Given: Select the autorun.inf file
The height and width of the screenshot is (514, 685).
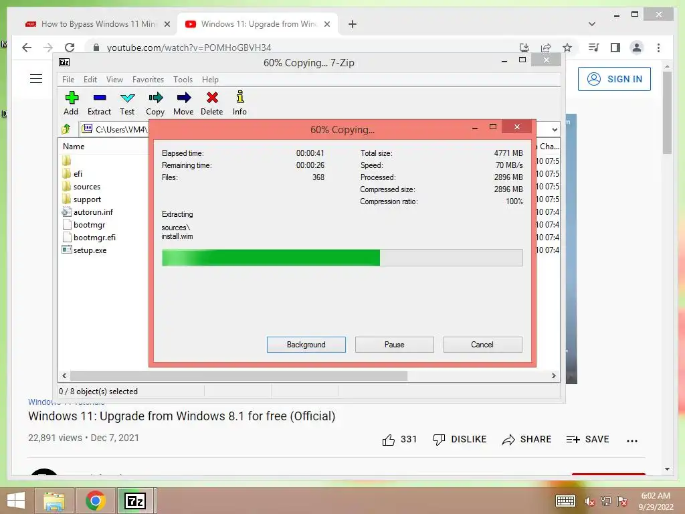Looking at the screenshot, I should tap(88, 212).
